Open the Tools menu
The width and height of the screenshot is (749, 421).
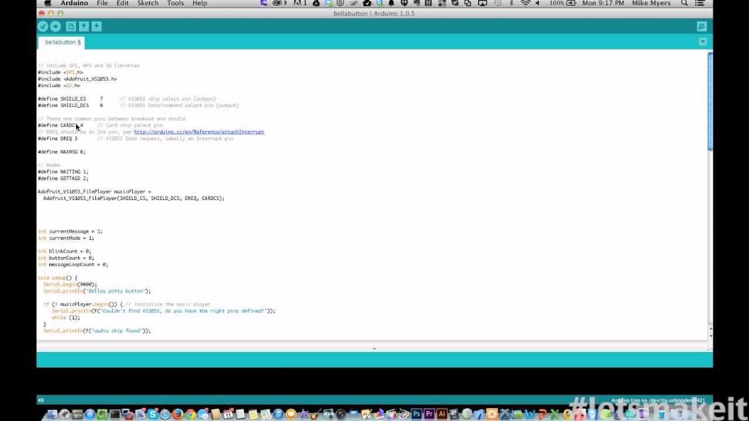click(x=176, y=4)
